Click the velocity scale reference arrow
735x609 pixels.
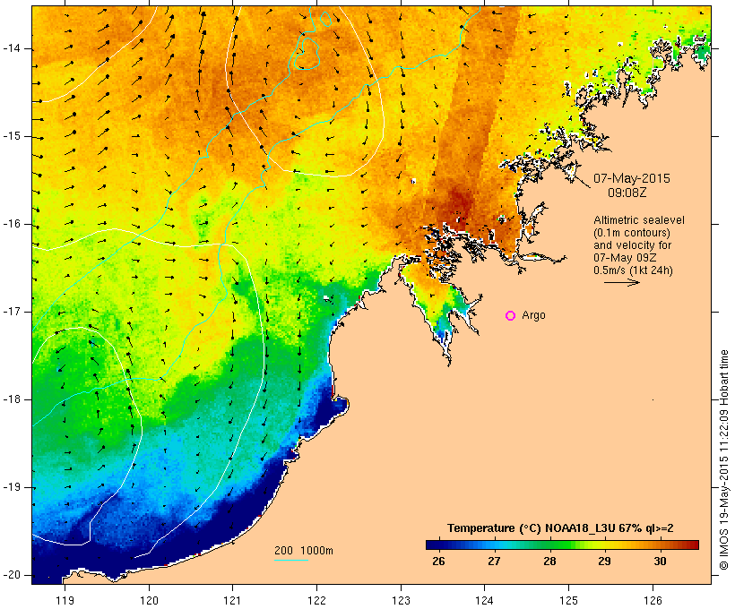(x=621, y=282)
